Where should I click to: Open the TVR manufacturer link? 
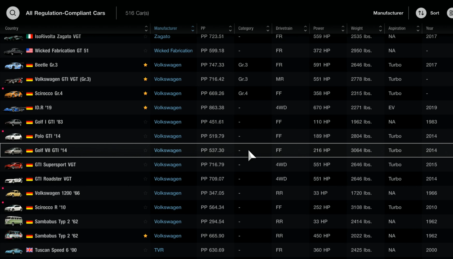coord(159,250)
